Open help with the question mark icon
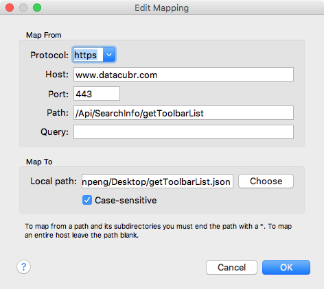This screenshot has height=289, width=324. pos(23,266)
